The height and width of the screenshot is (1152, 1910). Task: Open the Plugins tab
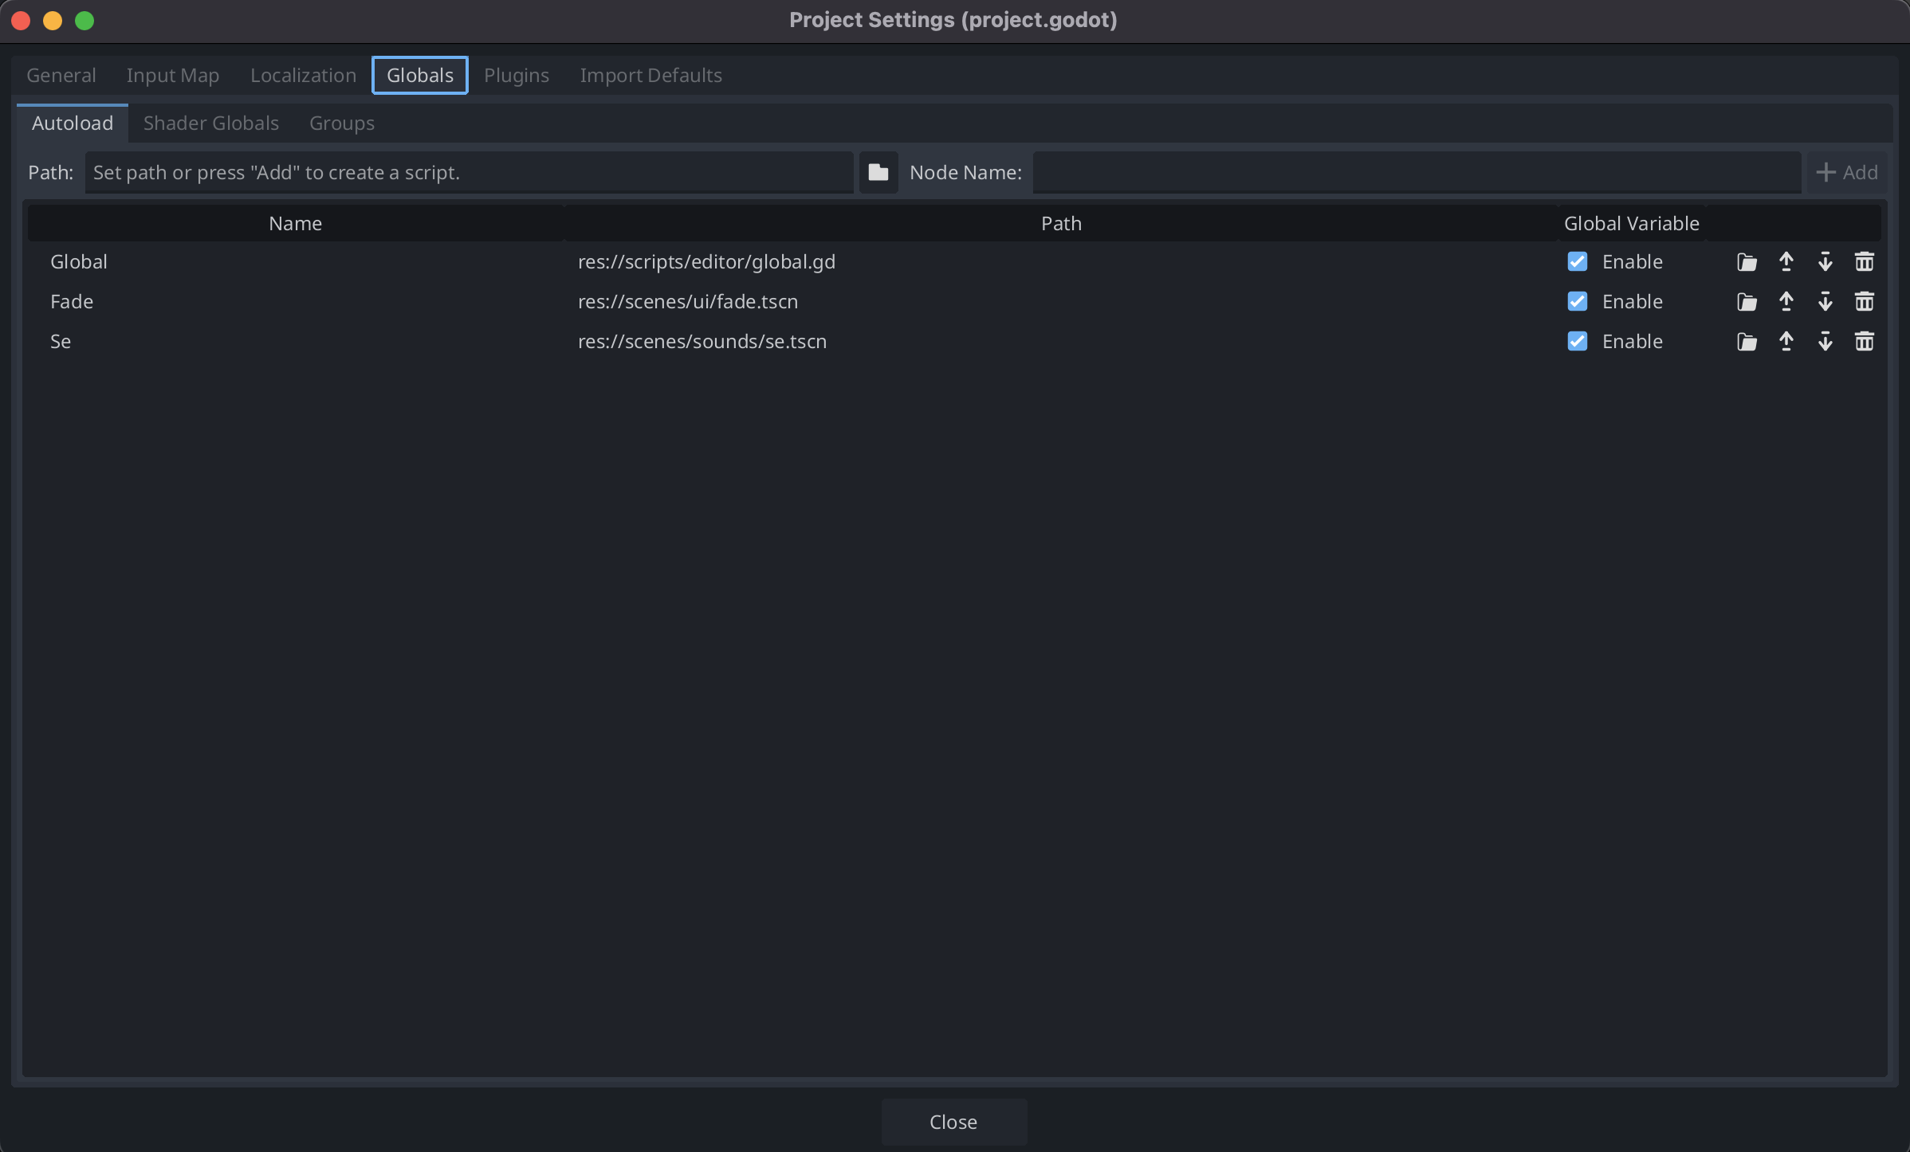coord(516,76)
